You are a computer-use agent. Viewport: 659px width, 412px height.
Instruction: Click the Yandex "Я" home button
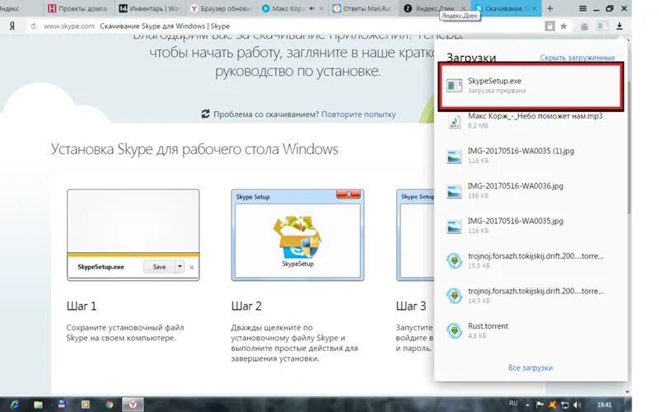click(12, 26)
